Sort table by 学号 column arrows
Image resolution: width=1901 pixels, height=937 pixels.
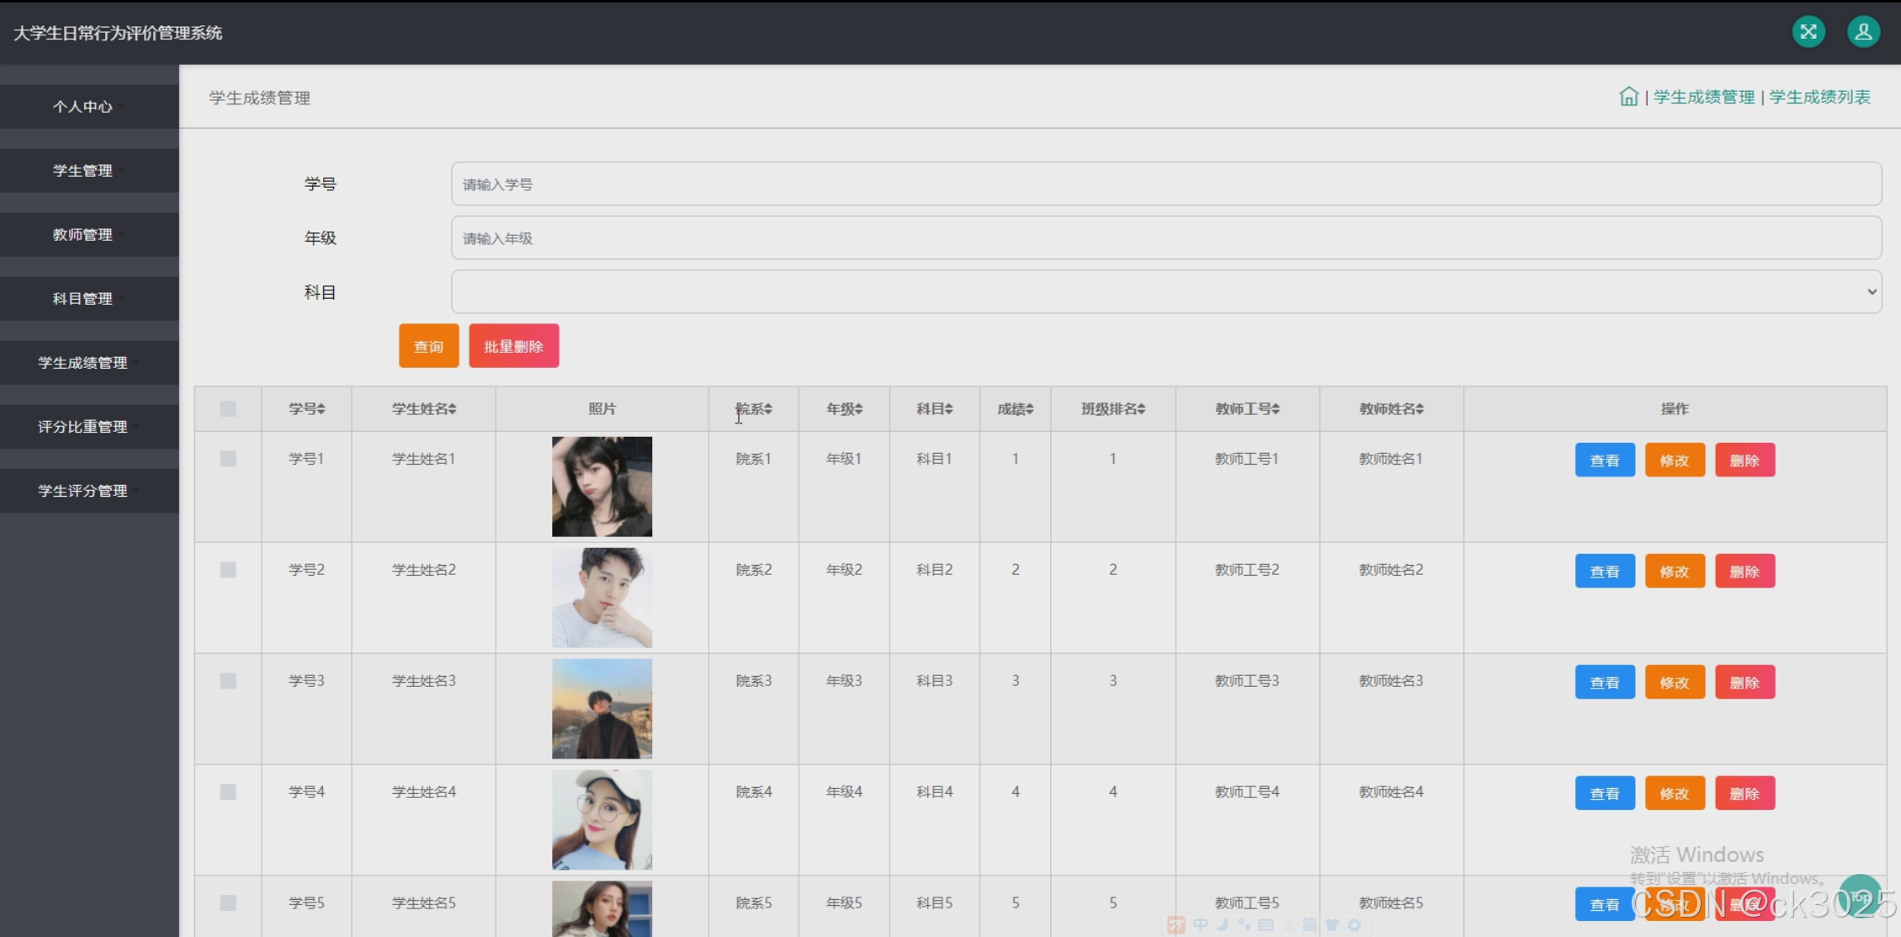(x=321, y=409)
